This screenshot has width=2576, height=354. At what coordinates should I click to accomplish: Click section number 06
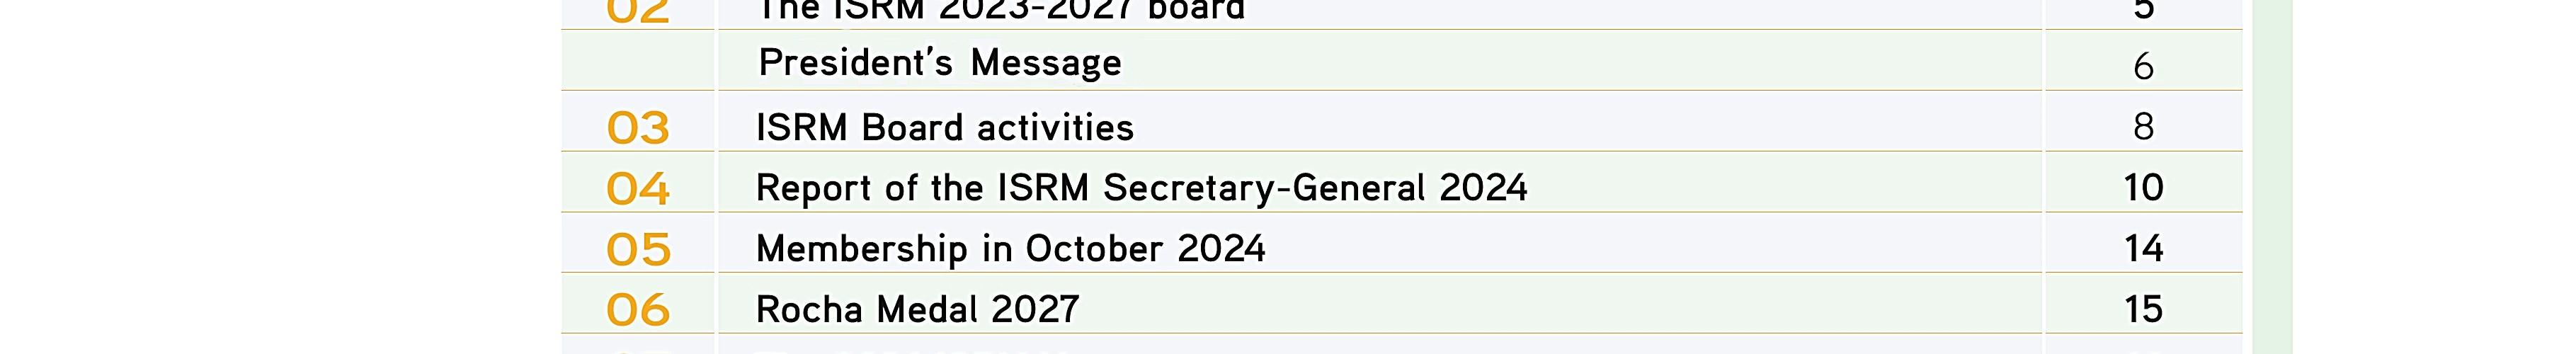coord(638,310)
